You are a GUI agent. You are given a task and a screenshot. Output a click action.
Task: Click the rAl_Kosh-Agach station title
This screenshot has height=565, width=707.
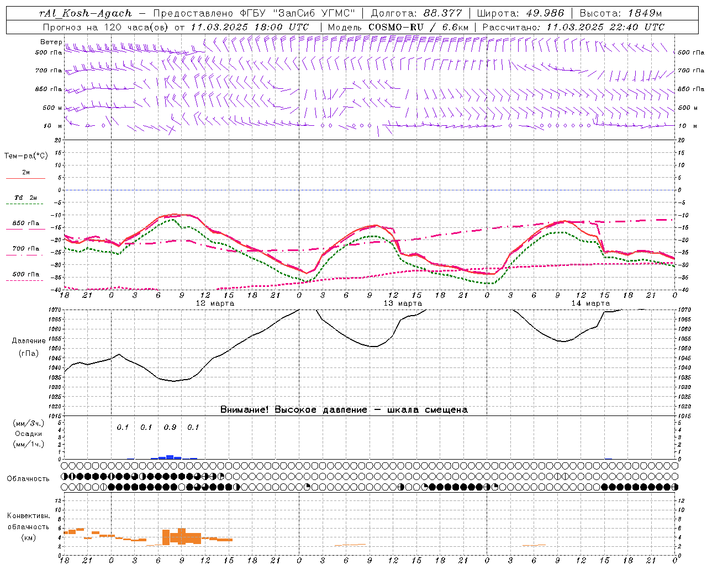tap(86, 13)
